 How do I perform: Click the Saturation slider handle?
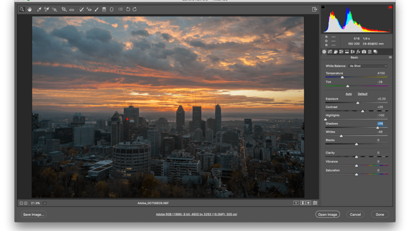pyautogui.click(x=356, y=174)
